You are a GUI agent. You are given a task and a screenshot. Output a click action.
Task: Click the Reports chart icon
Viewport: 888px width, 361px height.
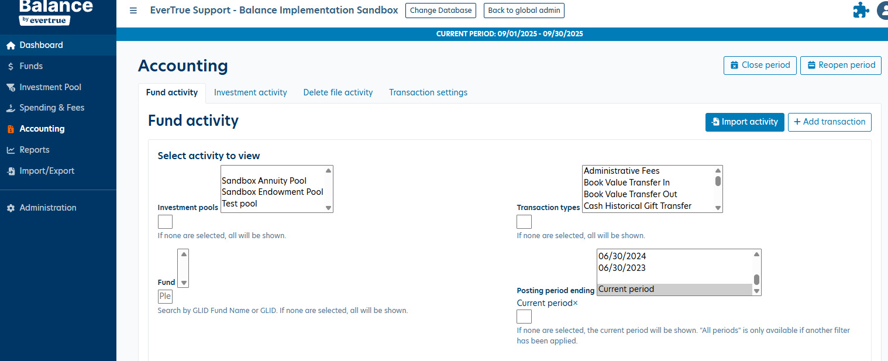pyautogui.click(x=11, y=150)
